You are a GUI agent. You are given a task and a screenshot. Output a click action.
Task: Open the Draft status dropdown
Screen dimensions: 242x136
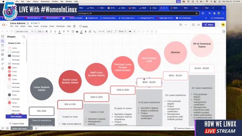coord(35,23)
